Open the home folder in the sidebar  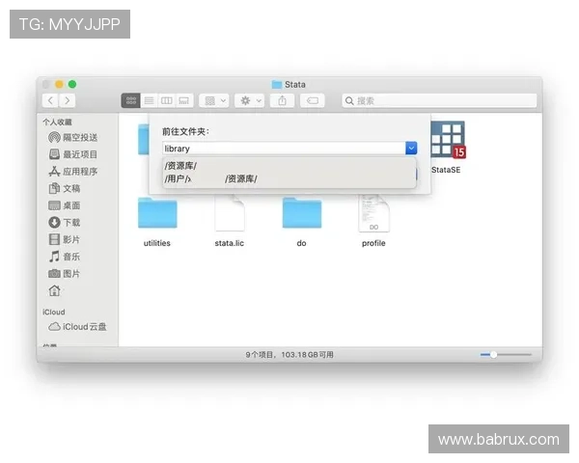pos(55,290)
